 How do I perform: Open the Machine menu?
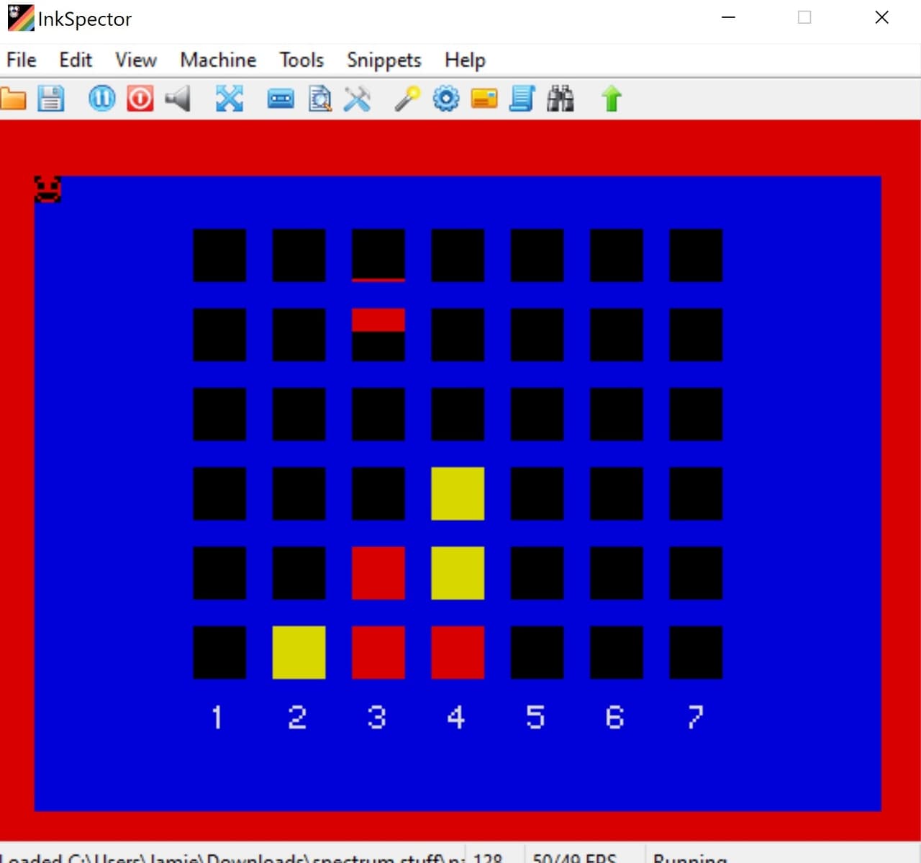pyautogui.click(x=218, y=60)
